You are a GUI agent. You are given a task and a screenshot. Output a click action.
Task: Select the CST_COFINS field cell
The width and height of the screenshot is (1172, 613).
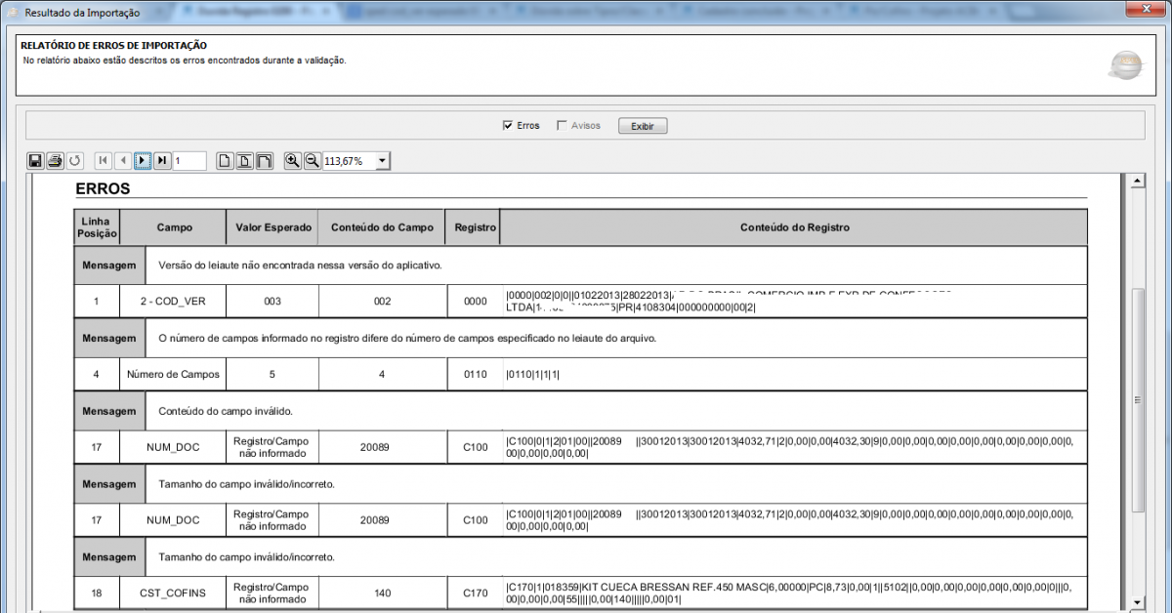click(x=174, y=593)
